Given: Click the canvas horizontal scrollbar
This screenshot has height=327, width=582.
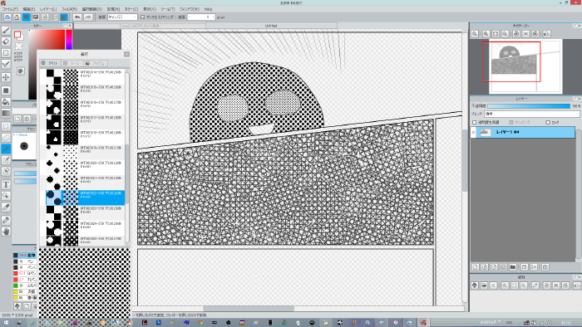Looking at the screenshot, I should pos(249,309).
